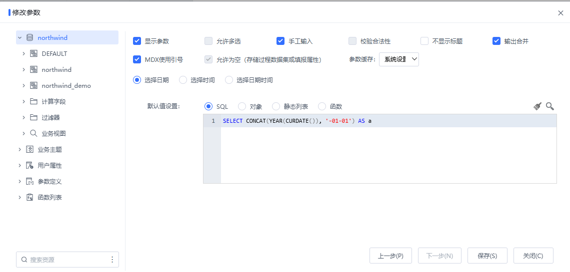Click into the SQL editor text area
570x272 pixels.
click(x=388, y=149)
